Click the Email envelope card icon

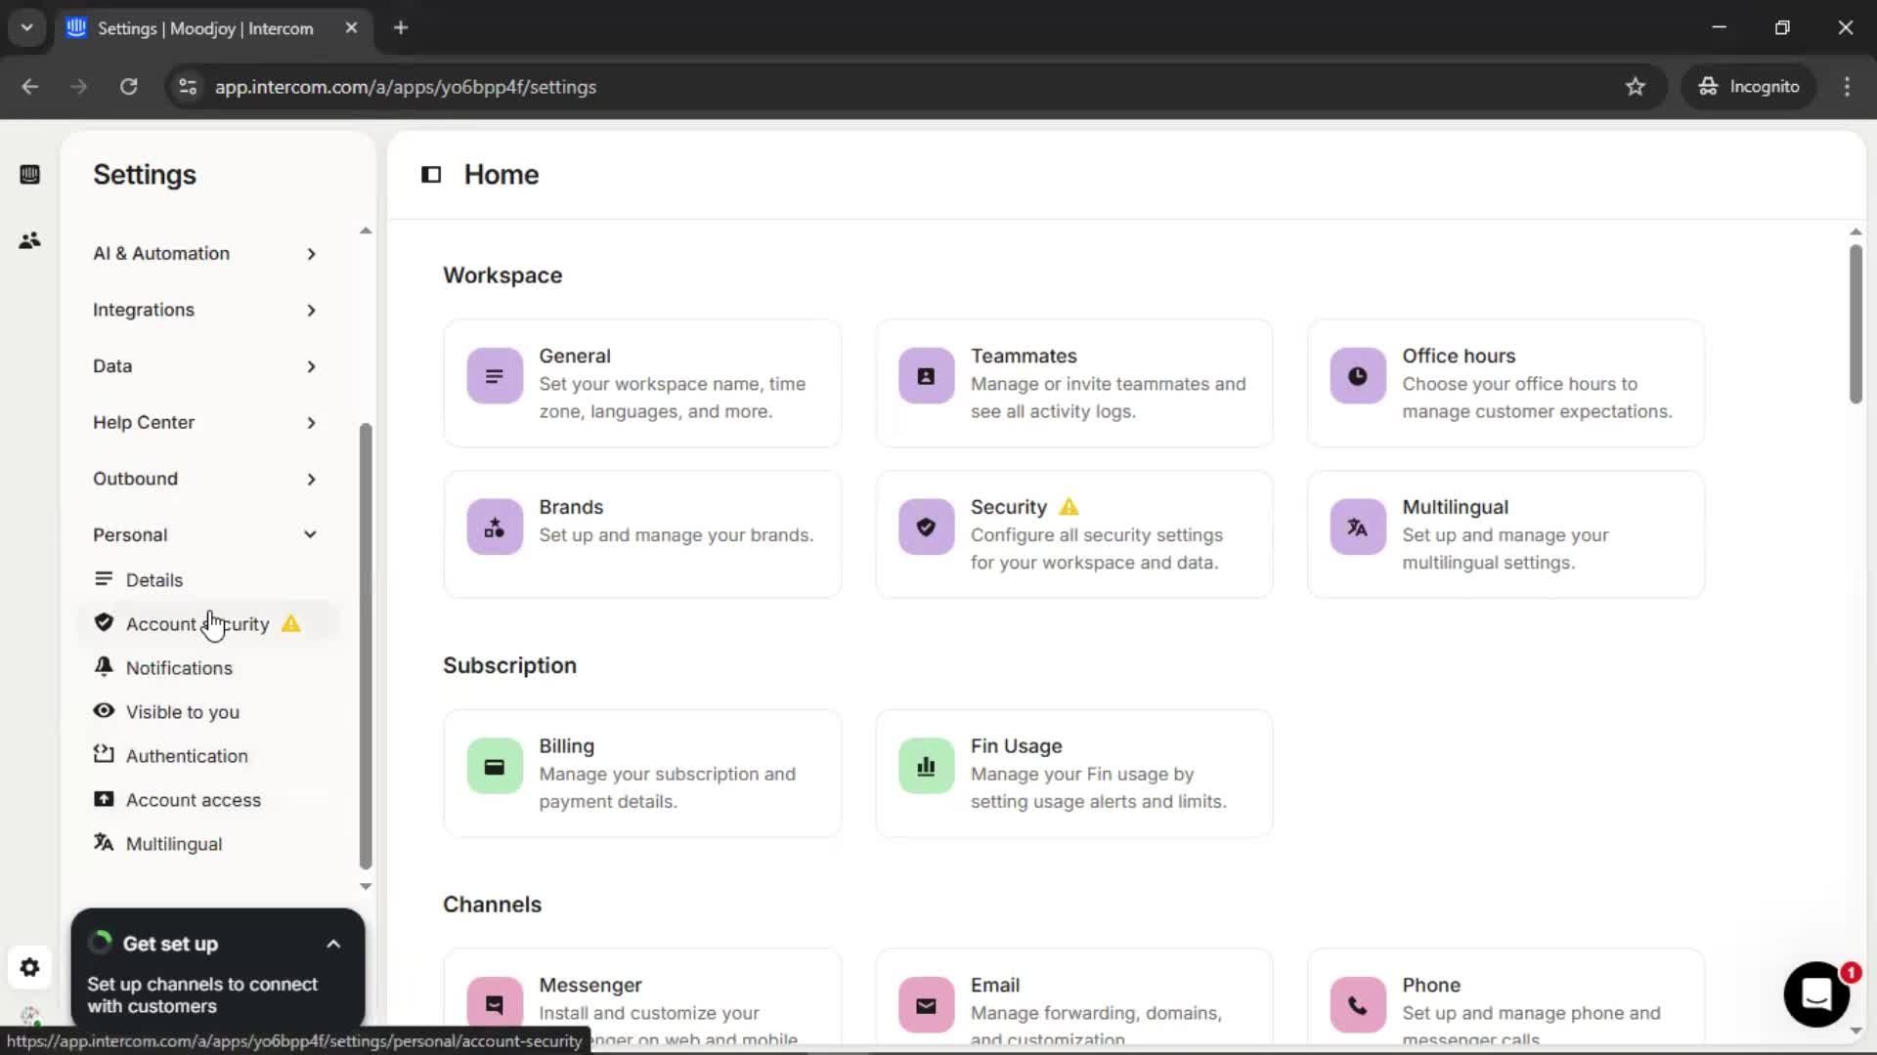click(926, 1005)
